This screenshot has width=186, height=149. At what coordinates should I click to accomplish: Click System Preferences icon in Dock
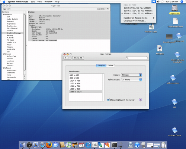click(x=94, y=145)
